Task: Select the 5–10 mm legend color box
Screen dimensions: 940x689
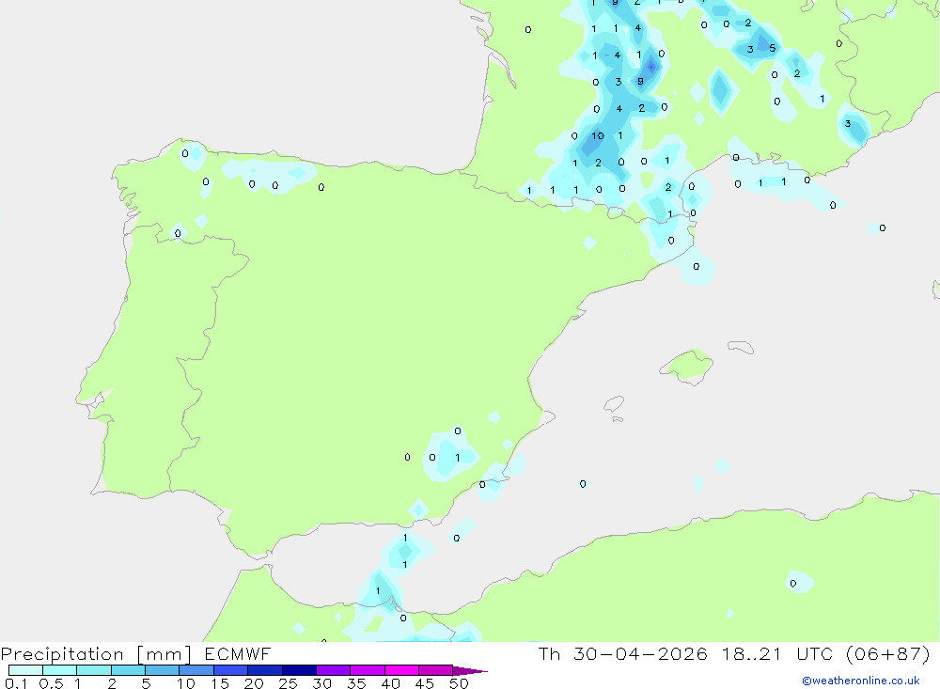Action: 163,670
